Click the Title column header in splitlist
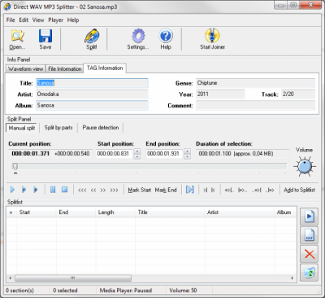This screenshot has width=325, height=298. pyautogui.click(x=170, y=213)
